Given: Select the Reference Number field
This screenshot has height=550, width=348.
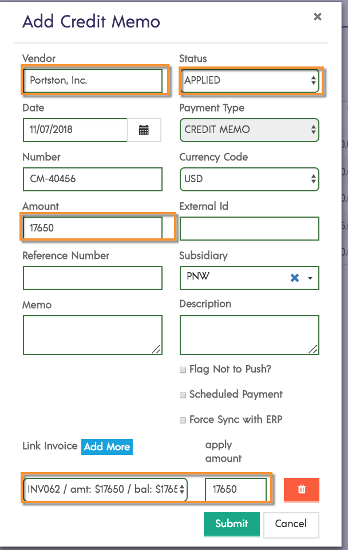Looking at the screenshot, I should 93,278.
